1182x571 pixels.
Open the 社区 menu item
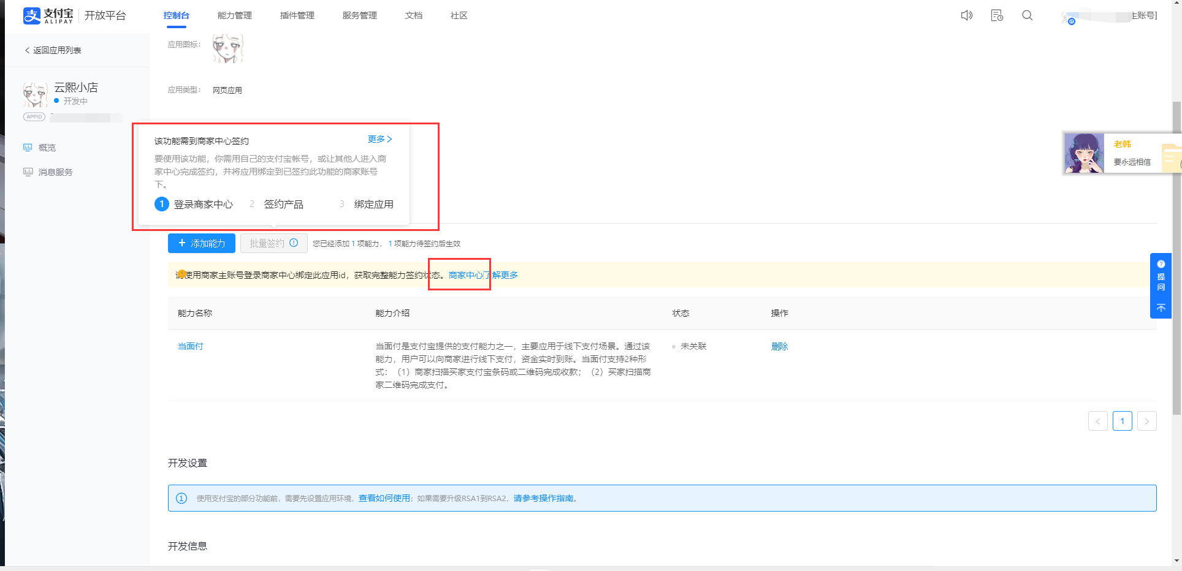[459, 15]
